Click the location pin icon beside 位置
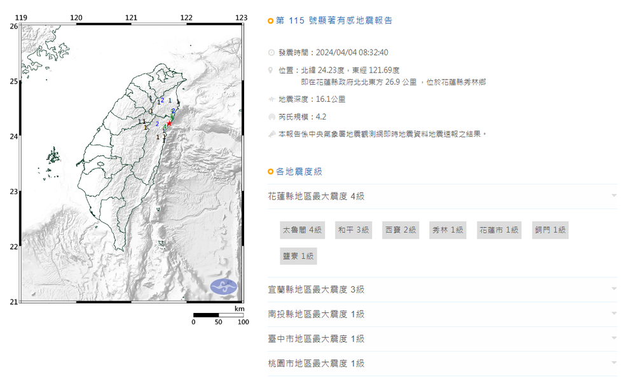Viewport: 635px width, 381px height. tap(271, 70)
